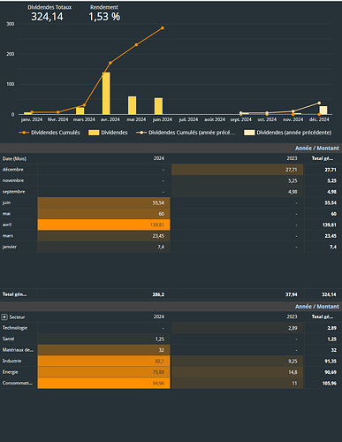
Task: Click previous-year cumulative point at déc. 2024
Action: (x=319, y=103)
